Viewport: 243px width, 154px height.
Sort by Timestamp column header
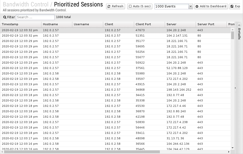tap(21, 24)
